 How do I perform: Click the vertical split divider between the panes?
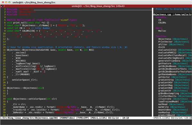(153, 62)
